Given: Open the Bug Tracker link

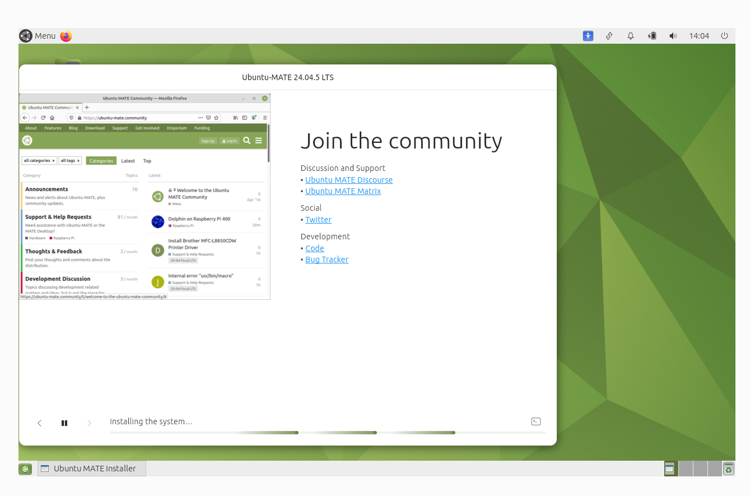Looking at the screenshot, I should (x=327, y=259).
